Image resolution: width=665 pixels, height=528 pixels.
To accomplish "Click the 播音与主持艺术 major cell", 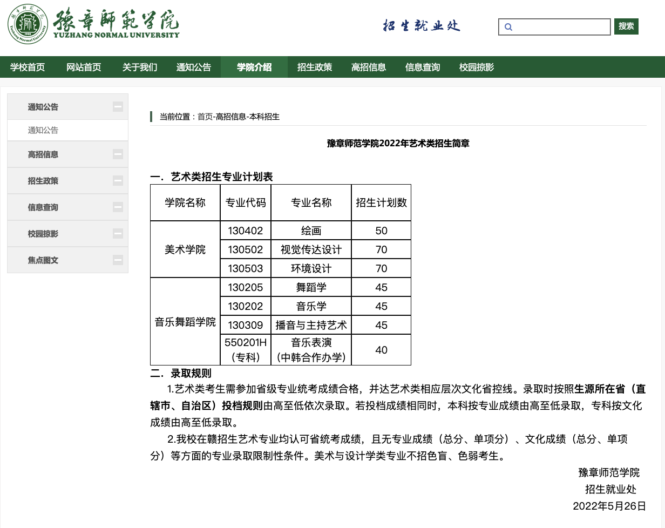I will 311,325.
